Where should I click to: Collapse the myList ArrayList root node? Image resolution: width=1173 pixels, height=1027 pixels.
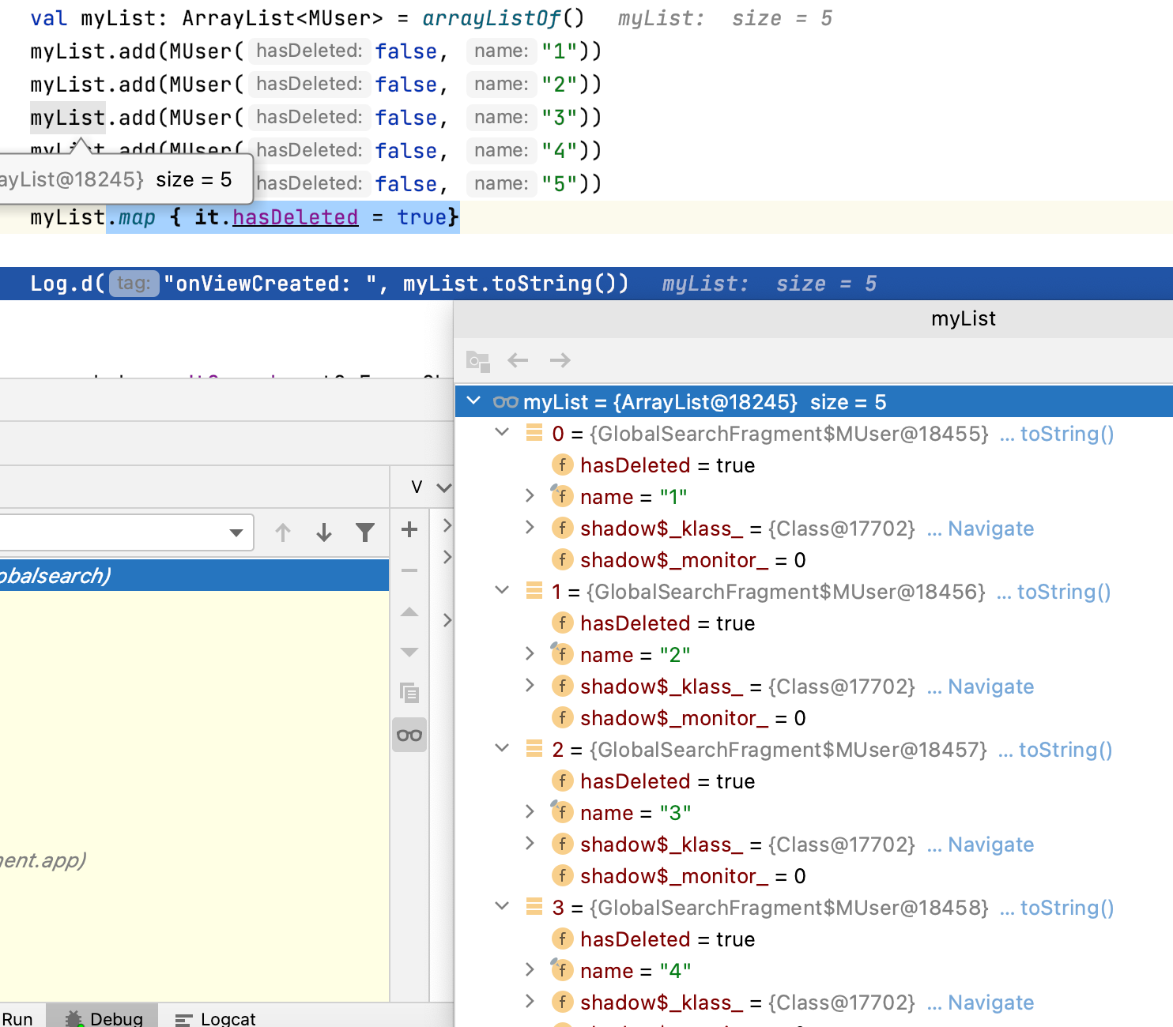click(x=473, y=401)
